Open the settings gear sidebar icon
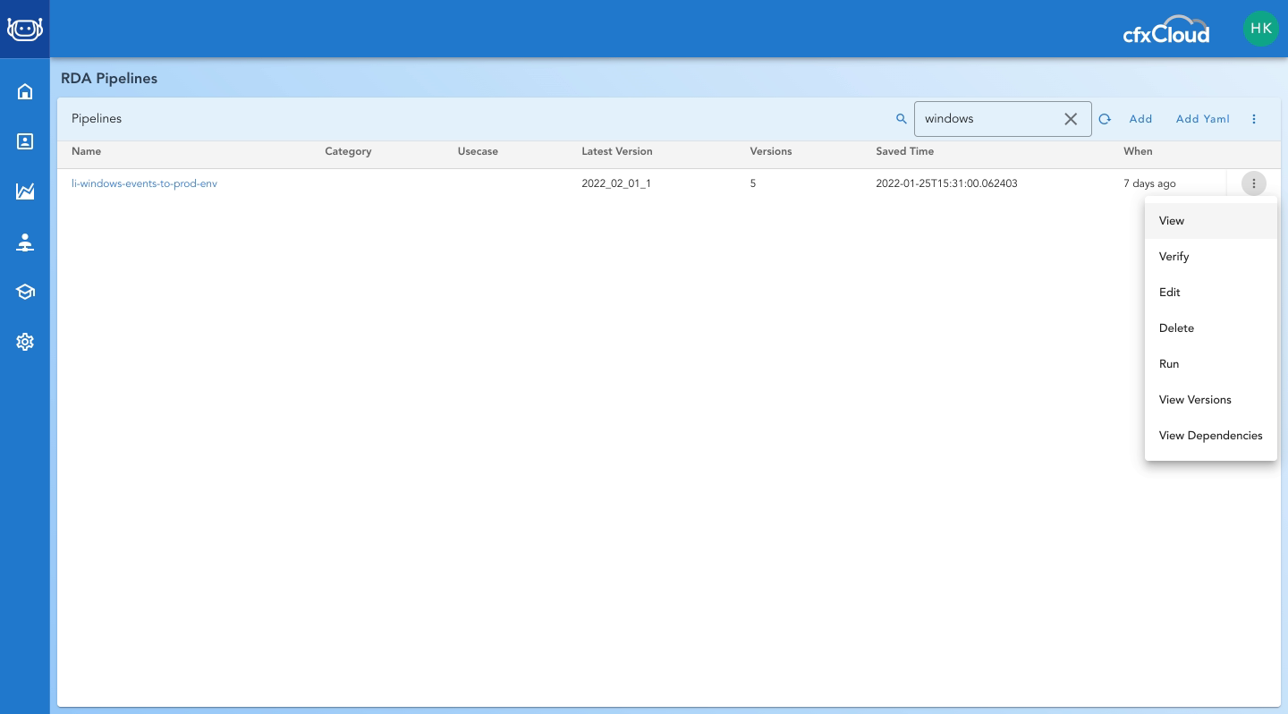 pyautogui.click(x=25, y=342)
